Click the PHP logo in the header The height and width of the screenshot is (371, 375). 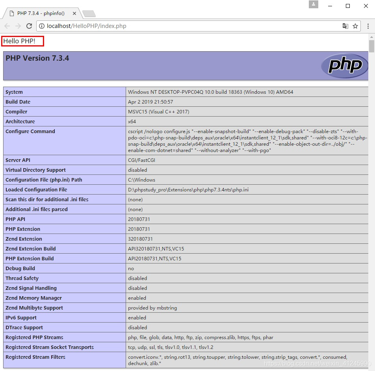click(x=344, y=65)
